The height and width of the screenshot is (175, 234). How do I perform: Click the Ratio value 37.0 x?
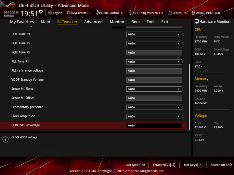pos(198,66)
